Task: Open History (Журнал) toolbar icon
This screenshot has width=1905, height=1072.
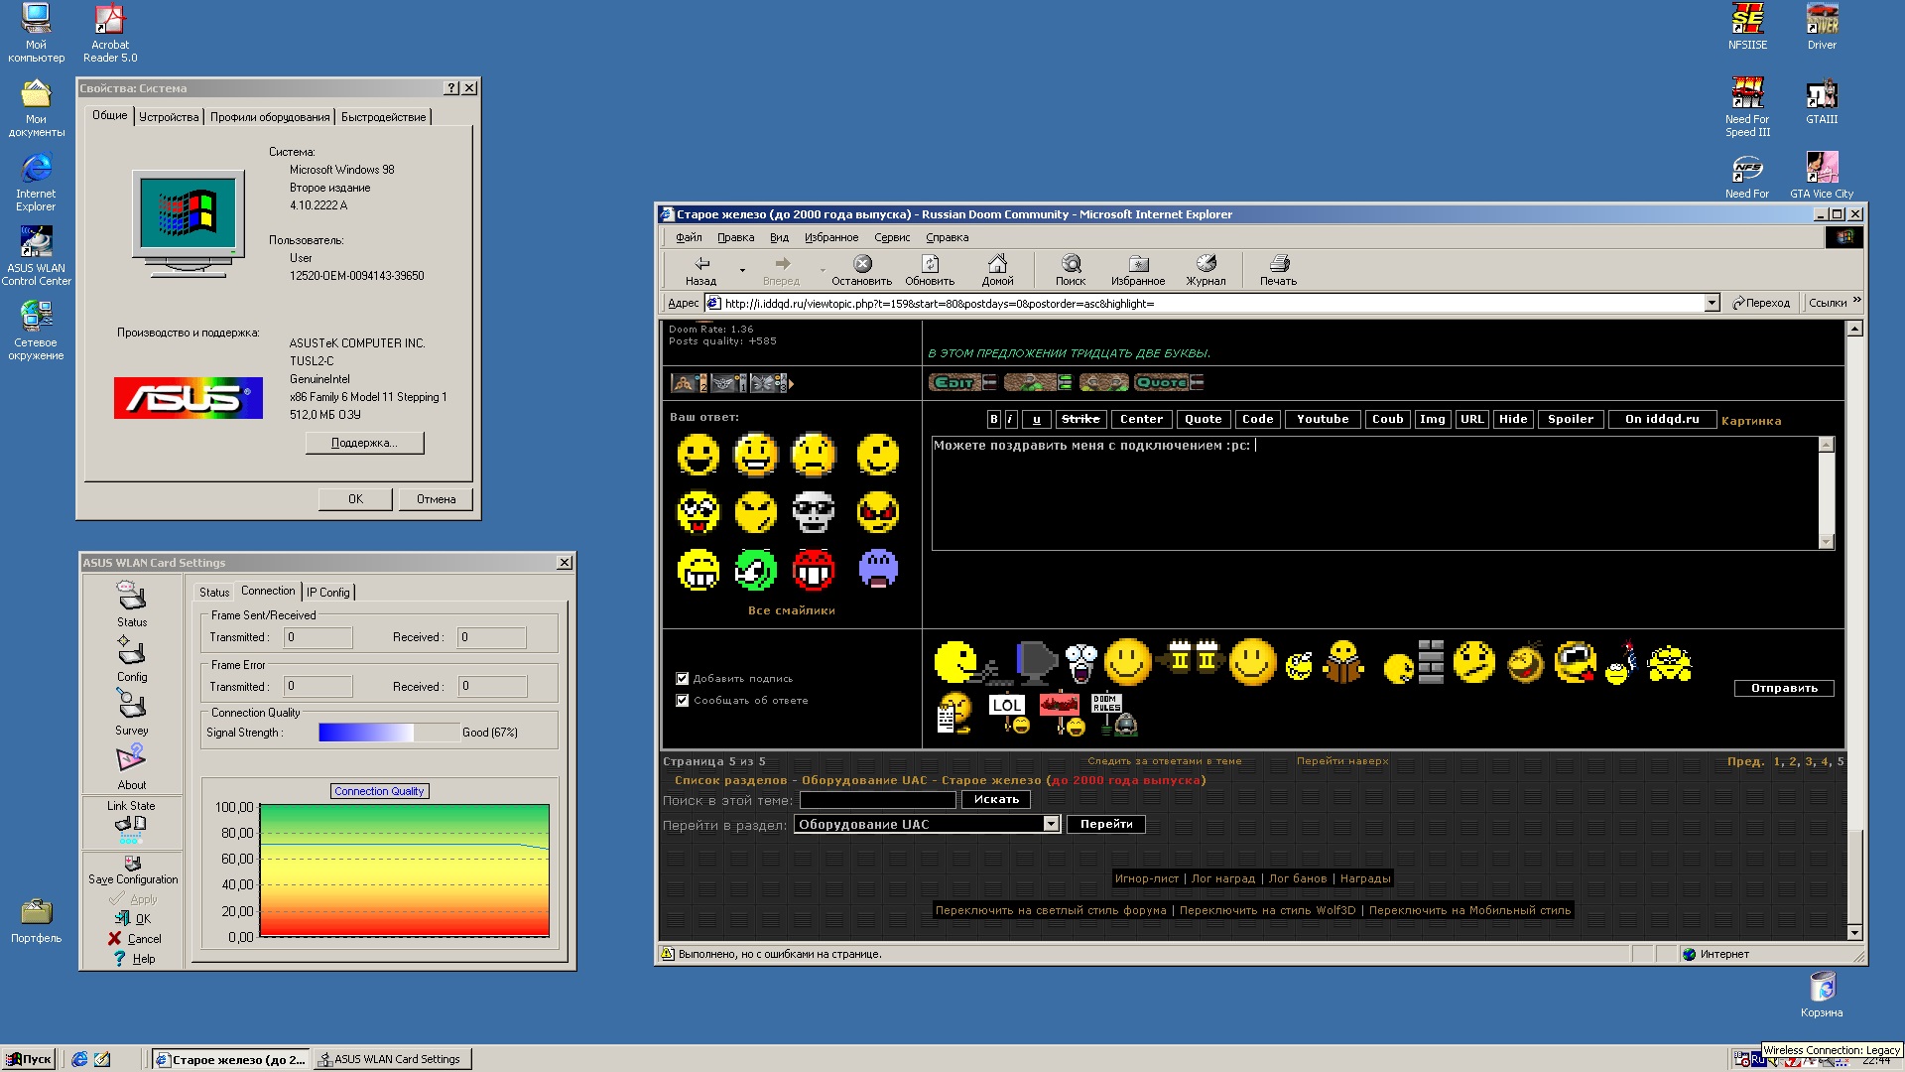Action: (1206, 270)
